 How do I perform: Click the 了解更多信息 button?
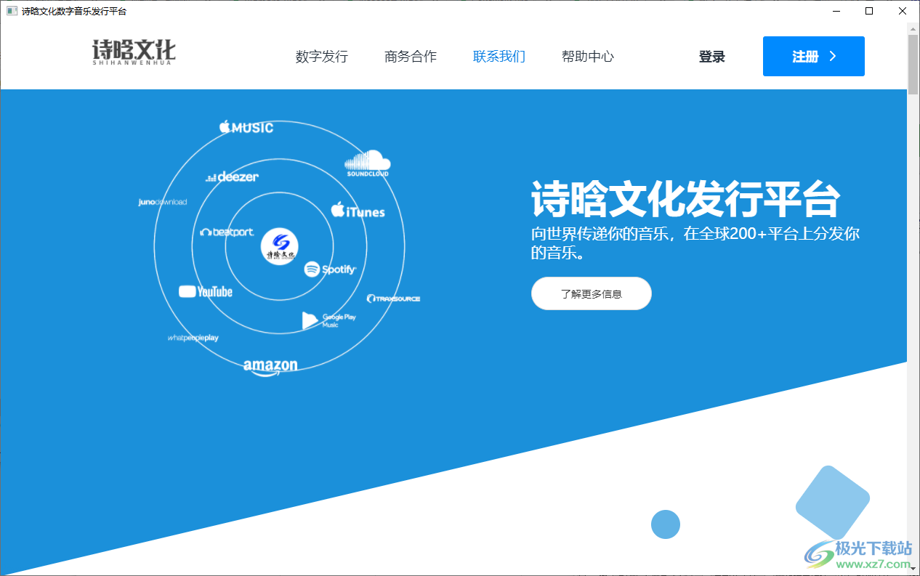click(591, 293)
